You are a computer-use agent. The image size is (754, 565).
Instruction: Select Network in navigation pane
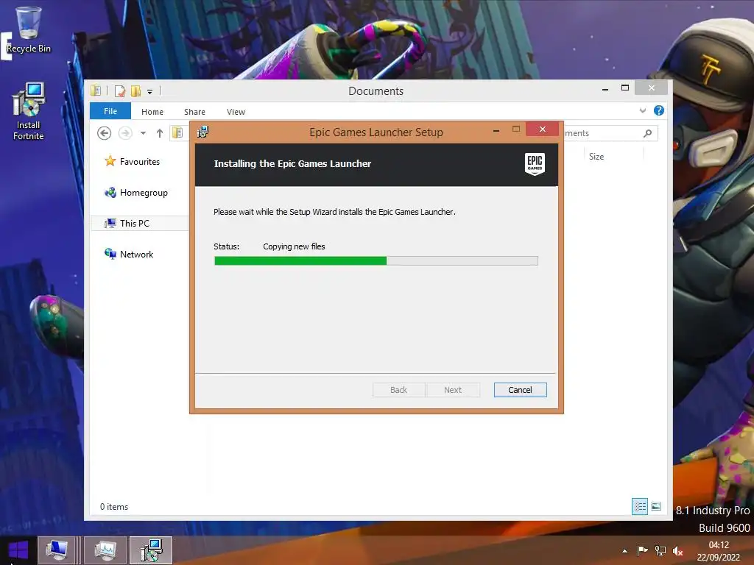point(130,254)
